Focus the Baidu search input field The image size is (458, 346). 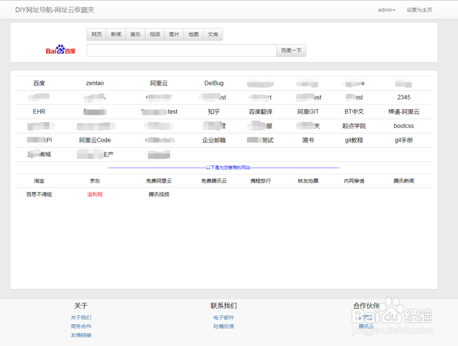[x=181, y=50]
